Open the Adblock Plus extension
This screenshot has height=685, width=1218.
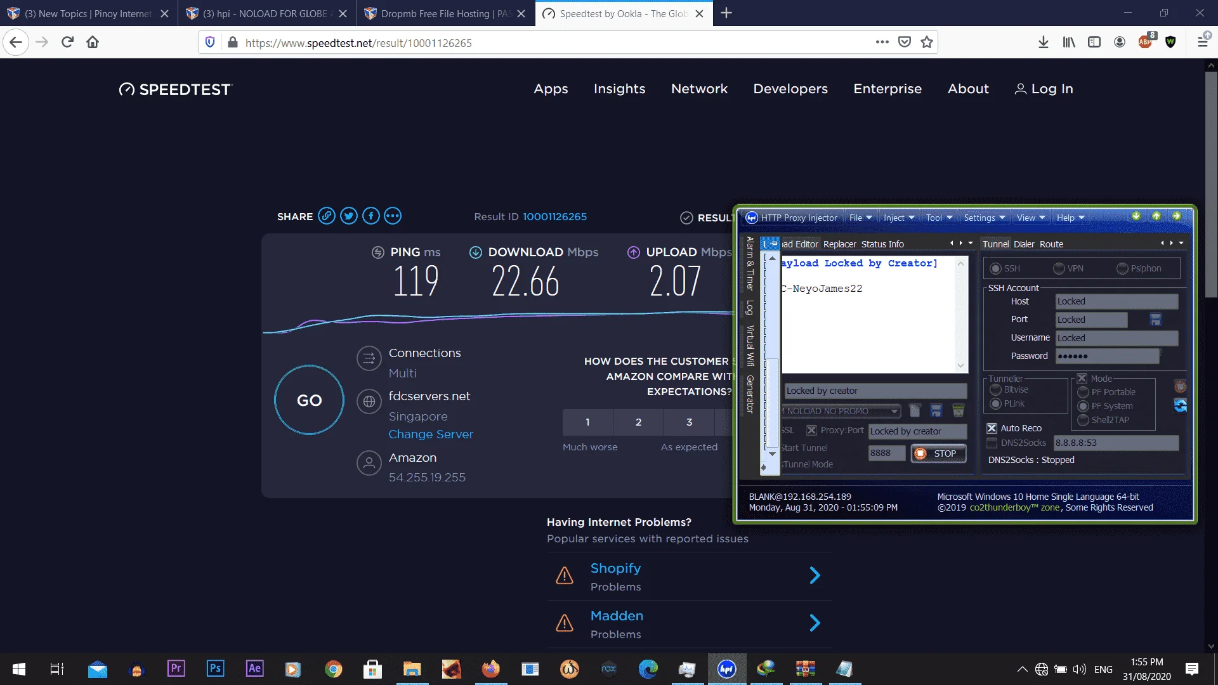coord(1146,42)
